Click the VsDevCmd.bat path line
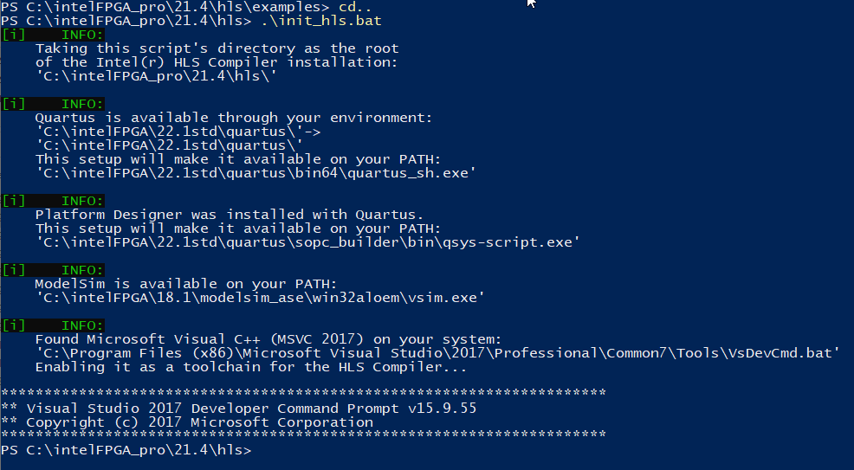854x470 pixels. [x=438, y=353]
